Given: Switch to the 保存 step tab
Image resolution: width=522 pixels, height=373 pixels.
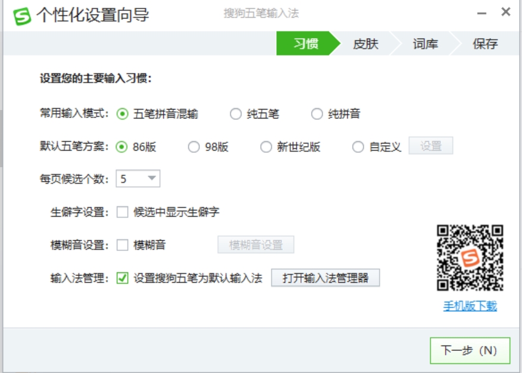Looking at the screenshot, I should [485, 43].
